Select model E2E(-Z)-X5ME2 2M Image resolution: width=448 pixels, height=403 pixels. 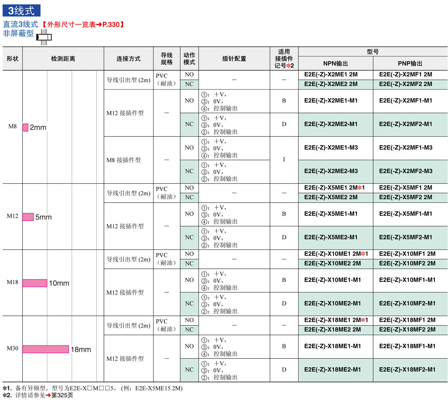coord(331,197)
